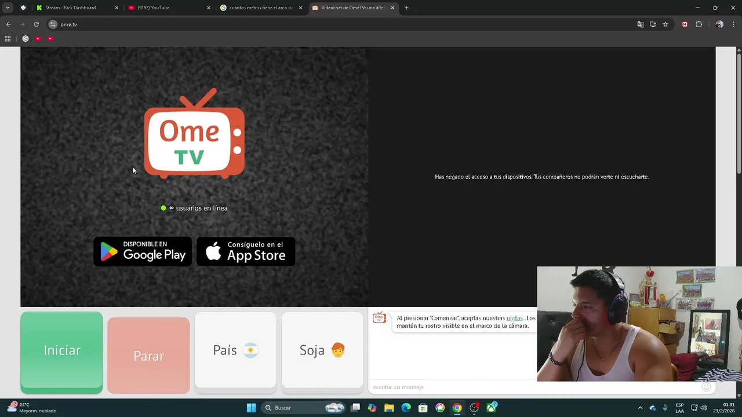Bookmark this page with star icon
742x417 pixels.
coord(665,24)
